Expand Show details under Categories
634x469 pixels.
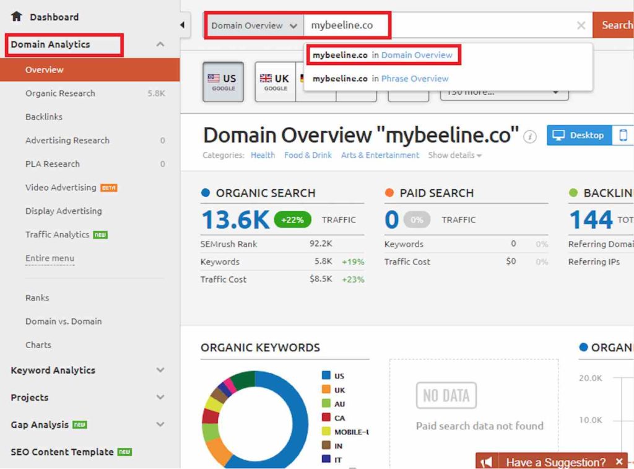(x=454, y=156)
